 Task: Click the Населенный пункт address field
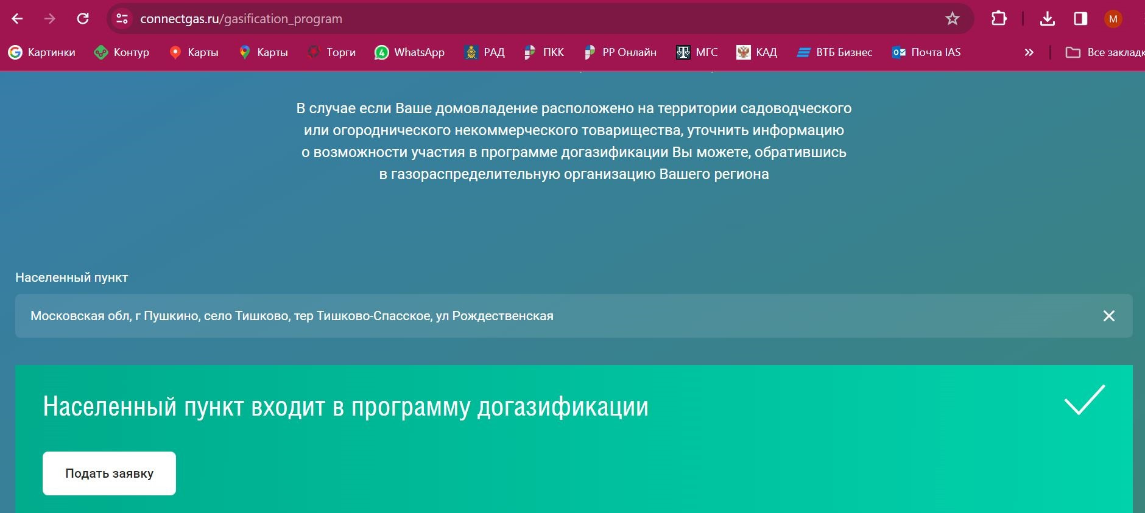click(x=574, y=316)
